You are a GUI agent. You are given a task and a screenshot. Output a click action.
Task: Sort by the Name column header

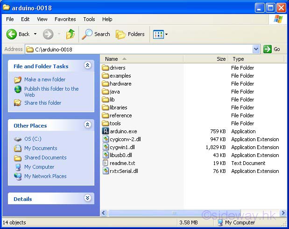tap(141, 59)
